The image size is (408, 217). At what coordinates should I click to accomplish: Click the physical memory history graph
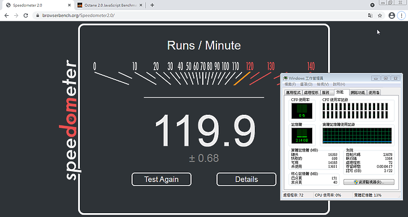[357, 136]
